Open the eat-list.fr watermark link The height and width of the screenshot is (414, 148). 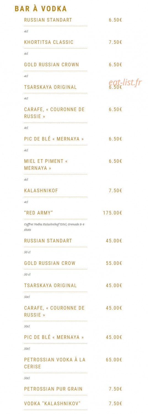click(x=125, y=82)
